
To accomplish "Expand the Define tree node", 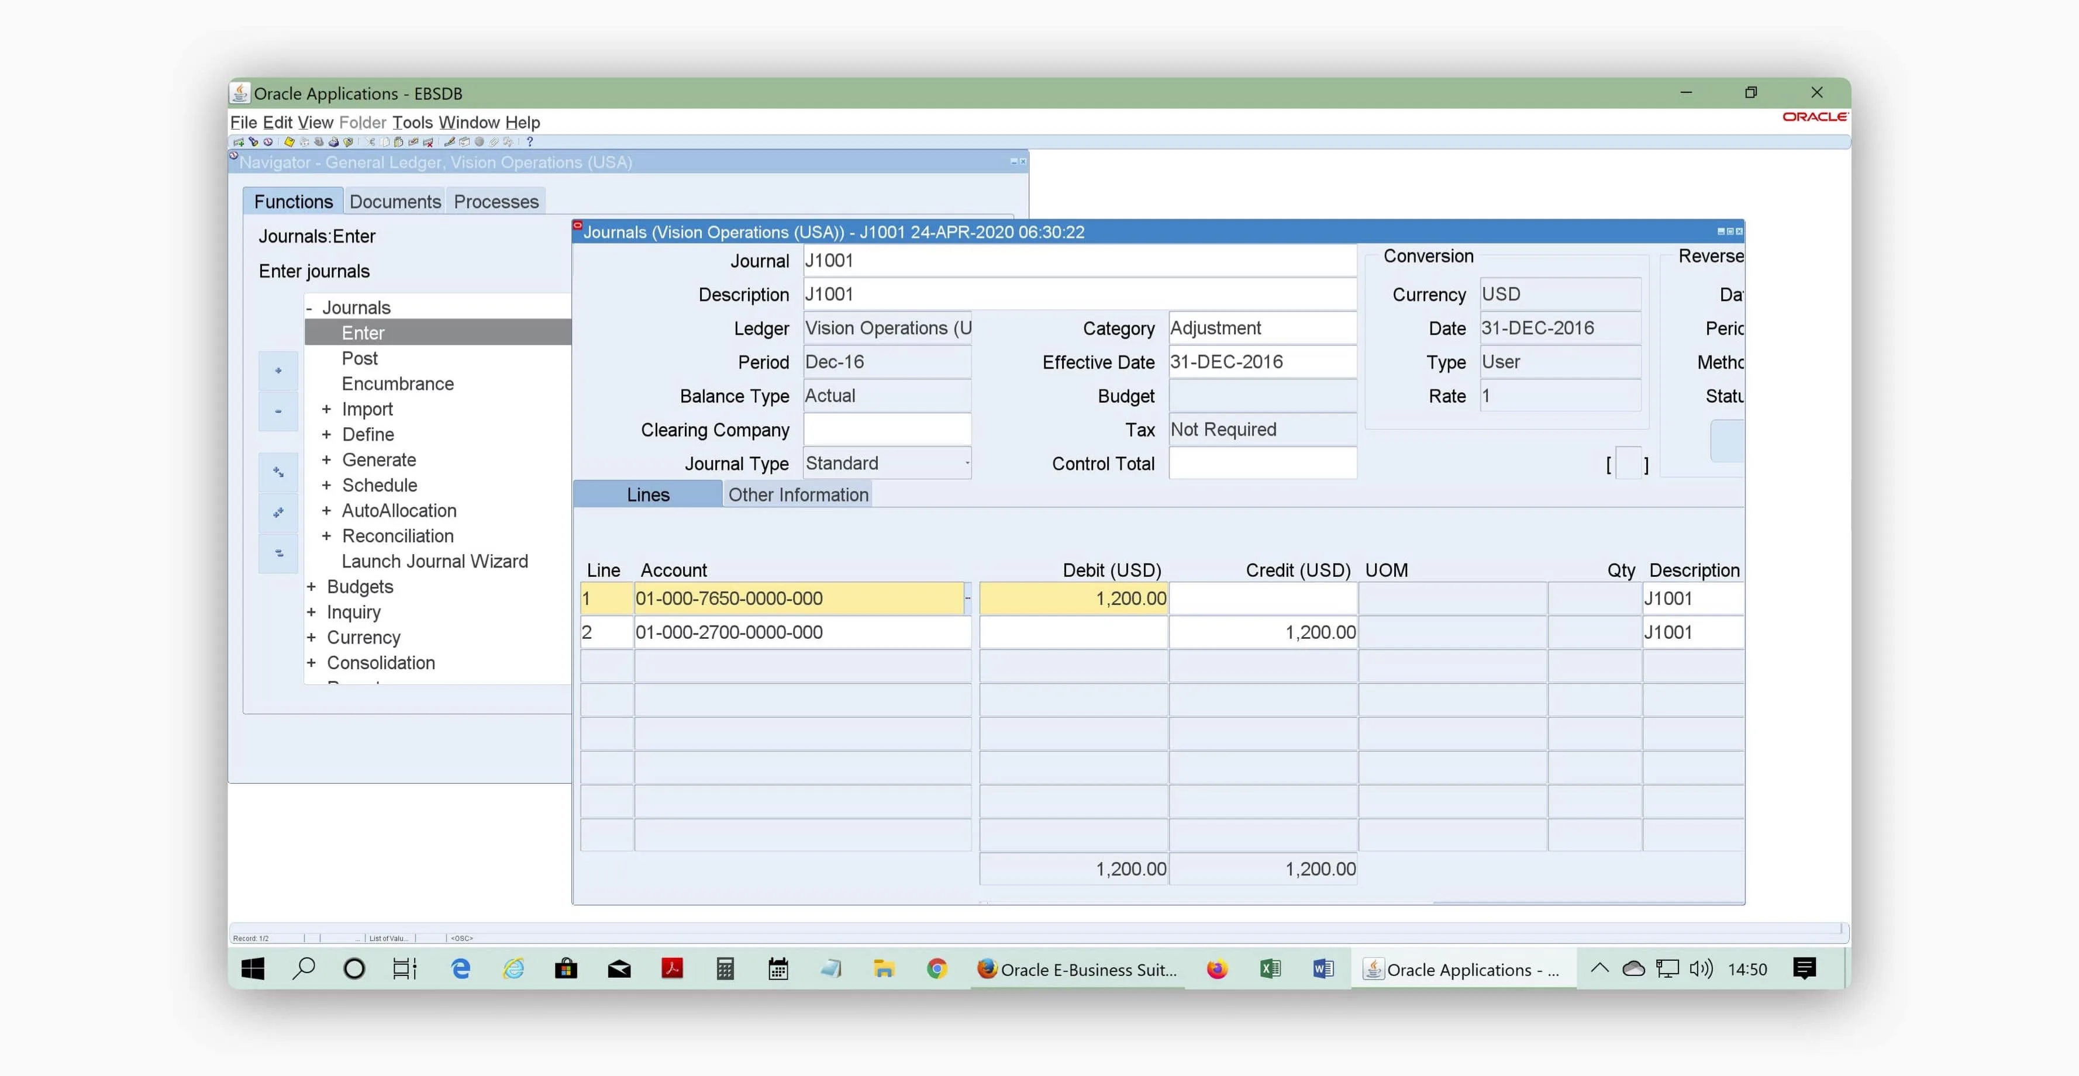I will coord(326,435).
